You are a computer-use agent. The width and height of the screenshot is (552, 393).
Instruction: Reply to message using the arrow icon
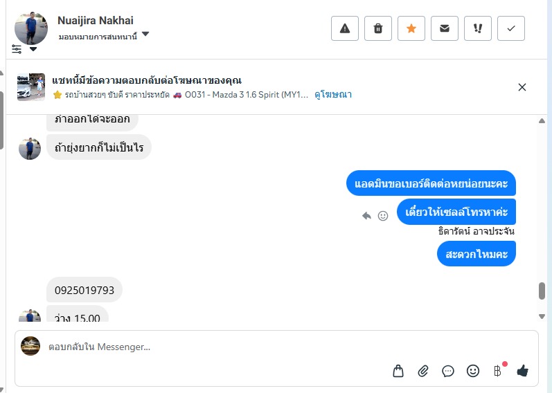[x=366, y=216]
